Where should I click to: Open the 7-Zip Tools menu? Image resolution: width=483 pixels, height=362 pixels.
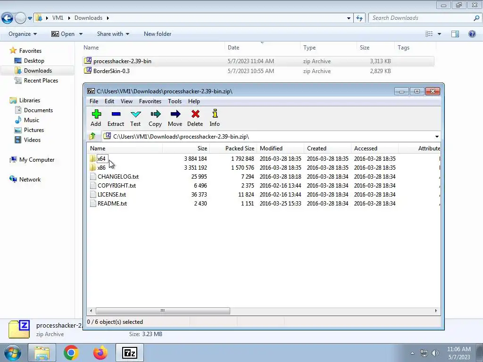pyautogui.click(x=175, y=101)
